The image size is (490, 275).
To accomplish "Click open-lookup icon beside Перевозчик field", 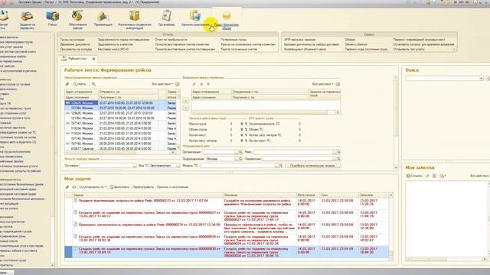I will [338, 159].
